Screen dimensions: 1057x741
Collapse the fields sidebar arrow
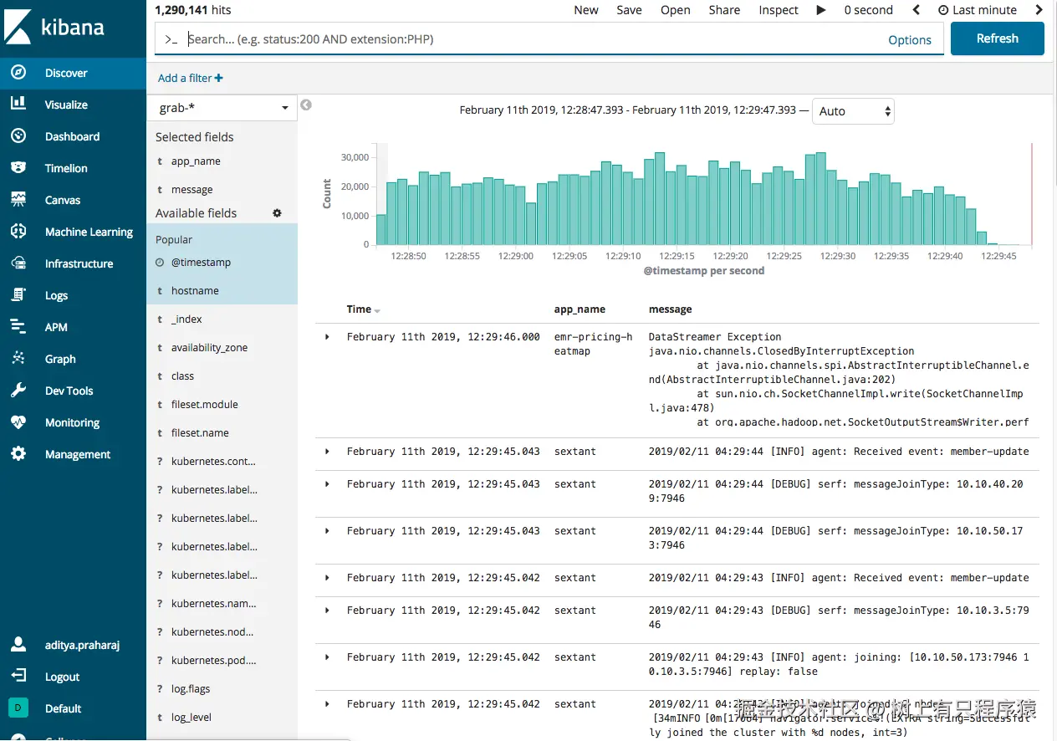[x=306, y=105]
